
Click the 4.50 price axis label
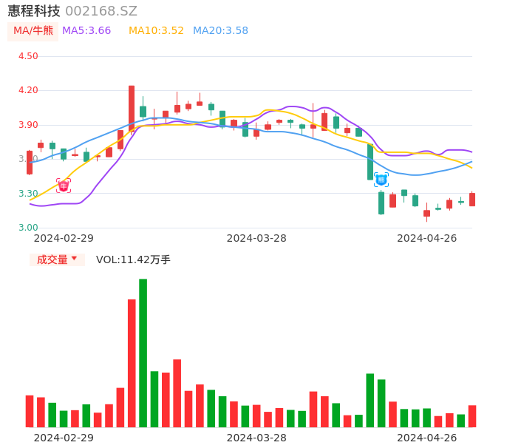(28, 56)
